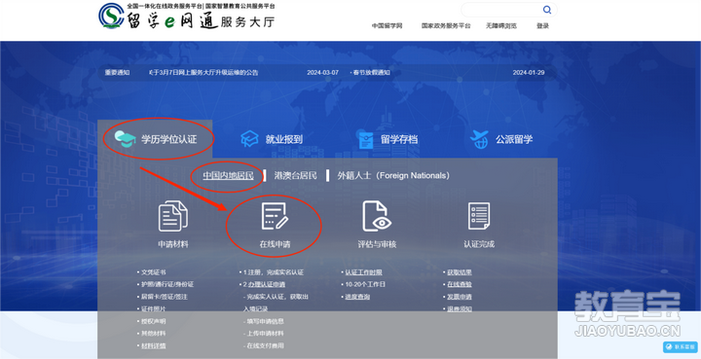Image resolution: width=701 pixels, height=359 pixels.
Task: Open the 春节放假通知 notice
Action: (370, 72)
